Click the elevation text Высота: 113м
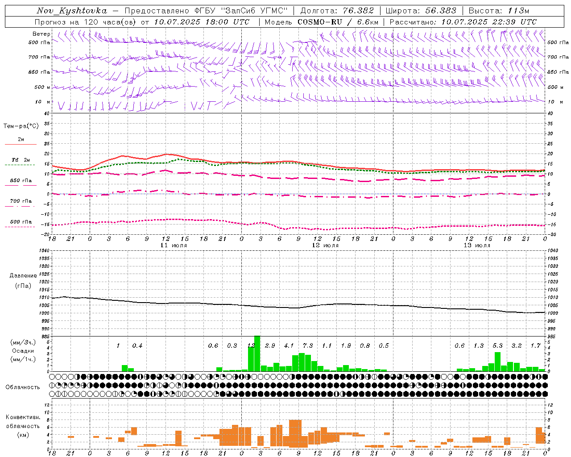 [x=499, y=11]
